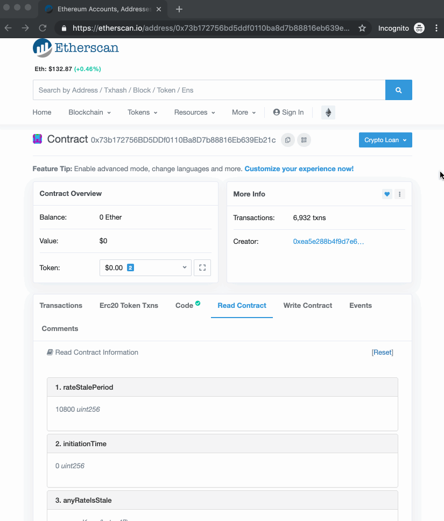Expand the Tokens menu
This screenshot has width=444, height=521.
pos(142,112)
